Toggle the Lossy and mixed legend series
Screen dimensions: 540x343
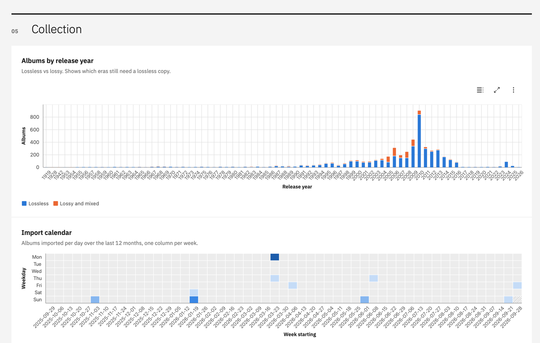(x=76, y=204)
